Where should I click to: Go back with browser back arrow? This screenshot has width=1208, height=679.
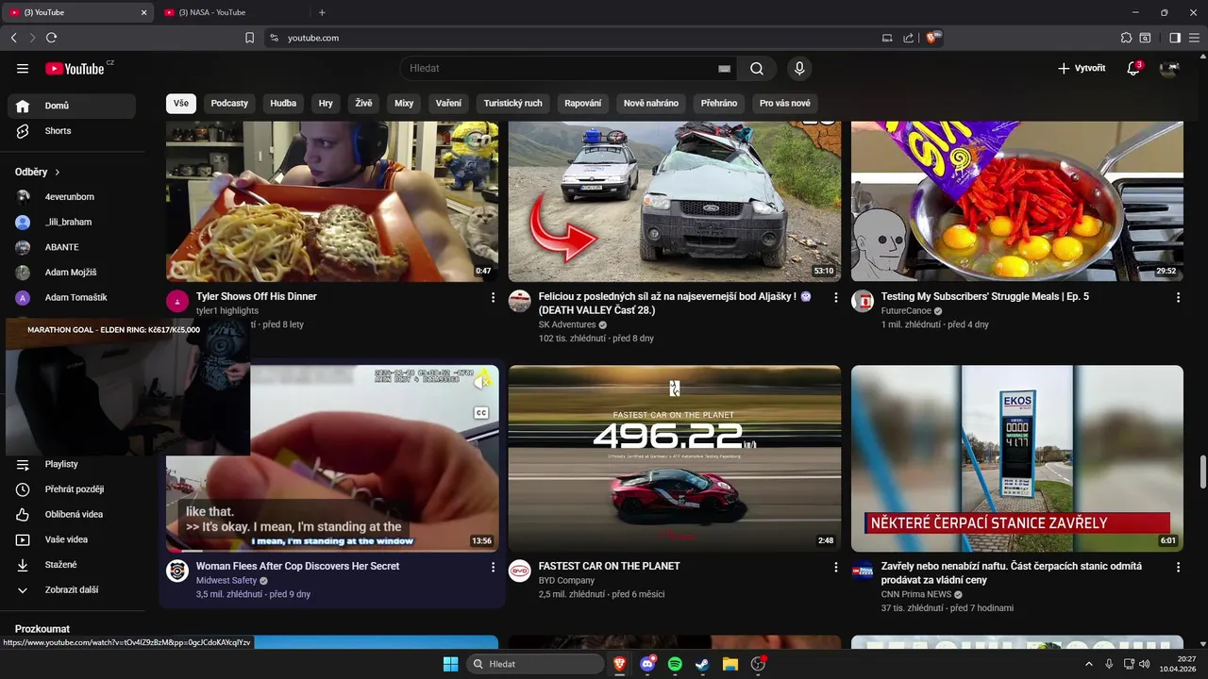pyautogui.click(x=13, y=38)
